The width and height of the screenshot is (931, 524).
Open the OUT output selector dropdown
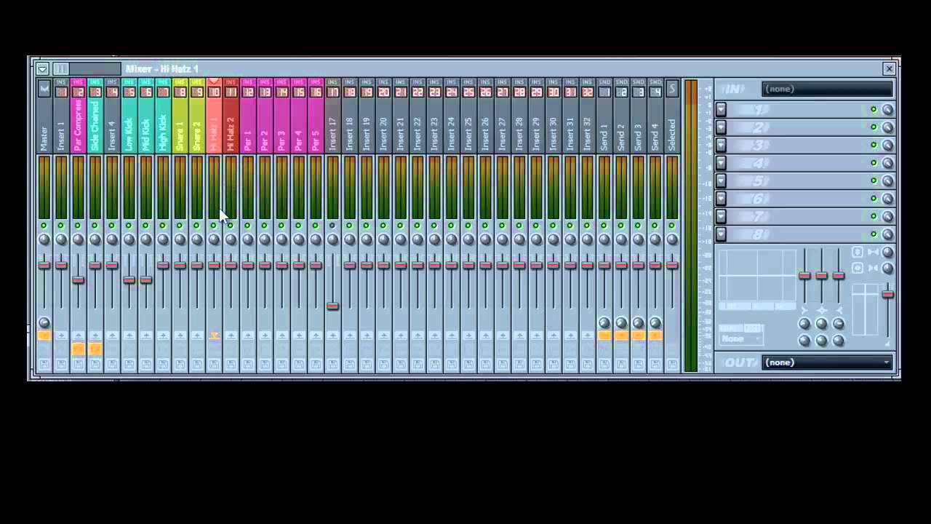(x=827, y=362)
